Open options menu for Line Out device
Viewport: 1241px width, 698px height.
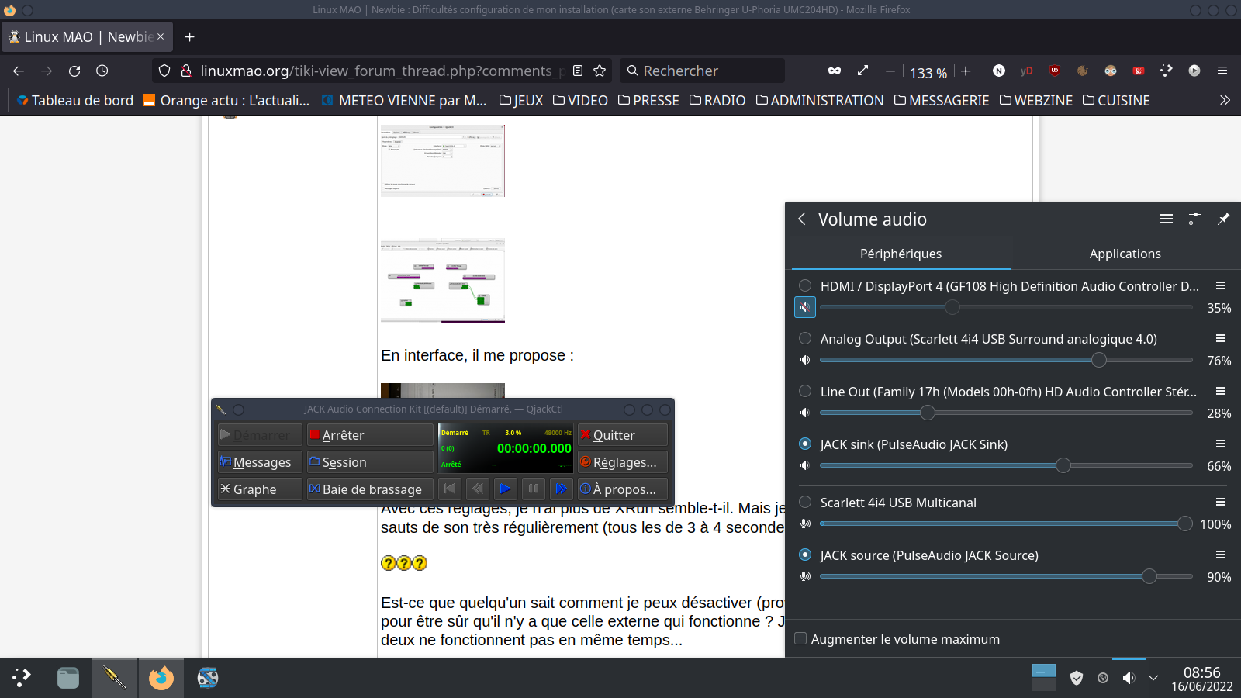1221,391
